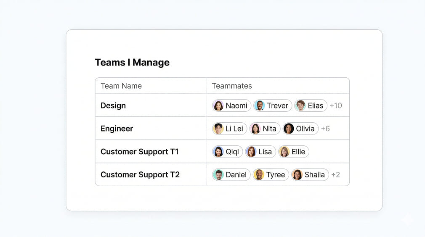The image size is (425, 237).
Task: Click Qiqi's avatar picture
Action: click(x=218, y=152)
